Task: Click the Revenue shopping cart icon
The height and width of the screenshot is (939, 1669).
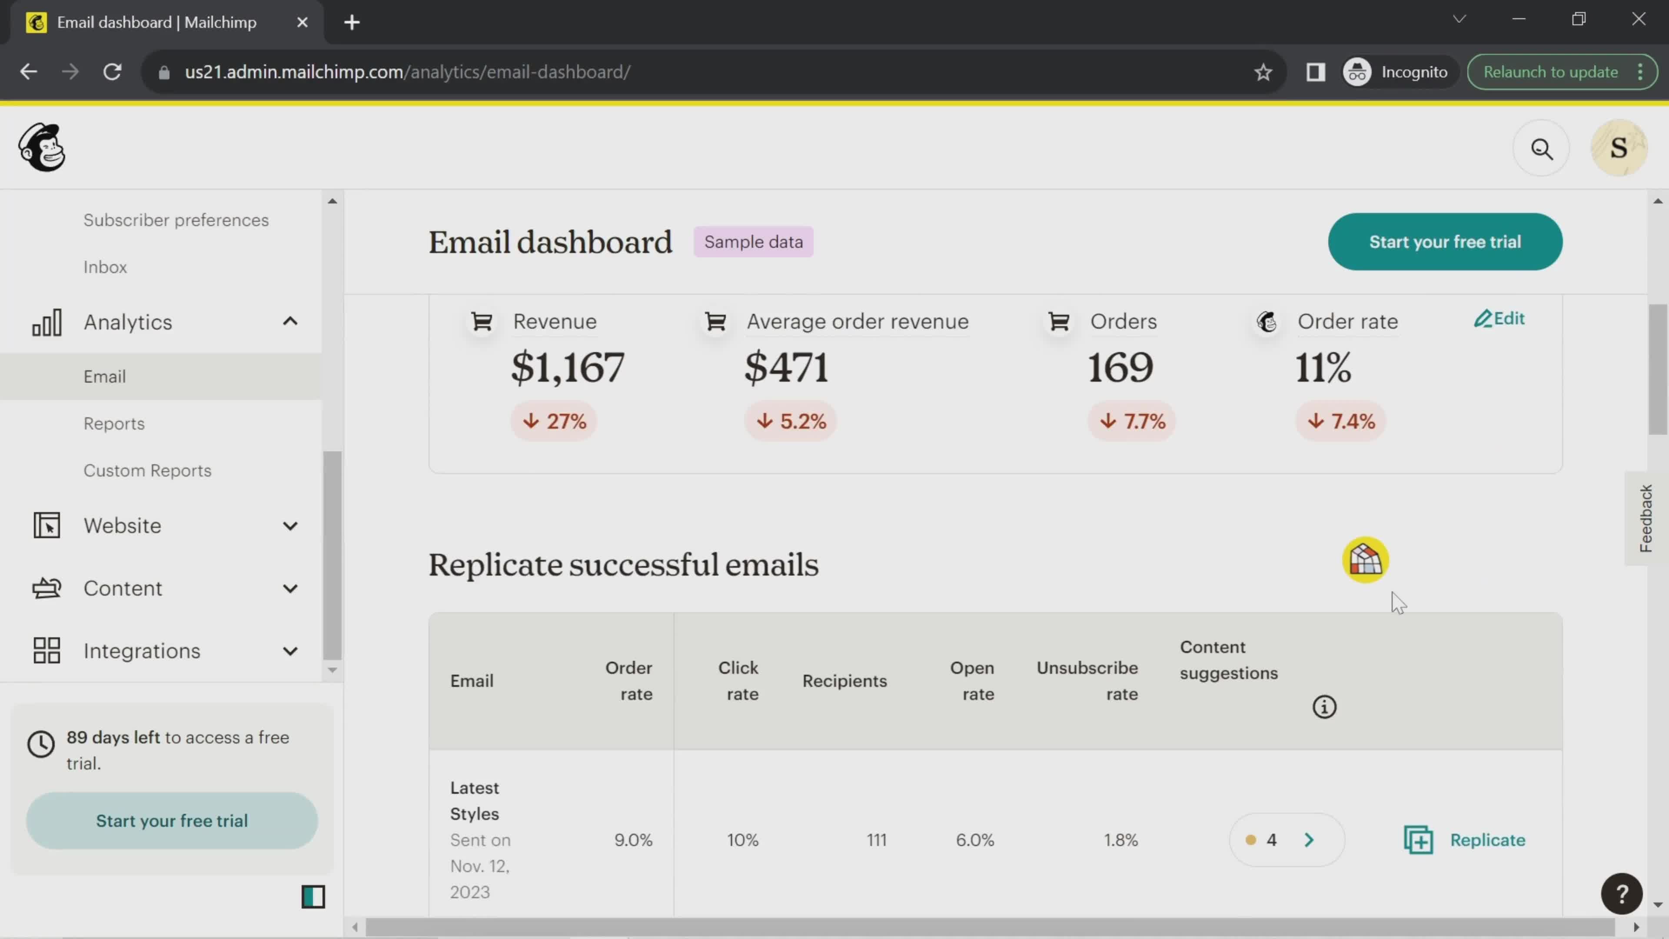Action: coord(482,321)
